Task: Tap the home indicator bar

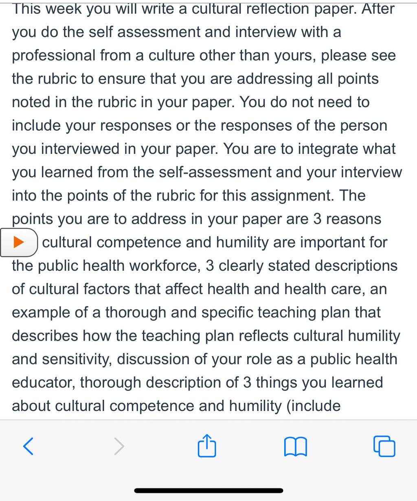Action: click(x=208, y=491)
